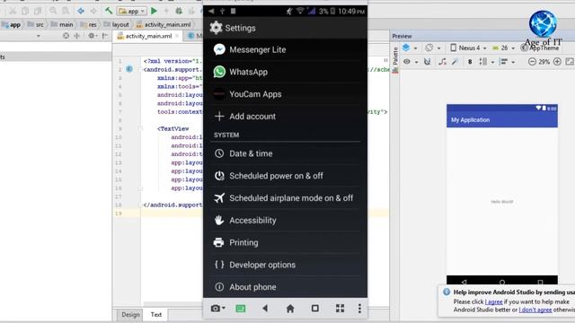Screen dimensions: 575x323
Task: Open the Nexus 4 device dropdown
Action: coord(469,48)
